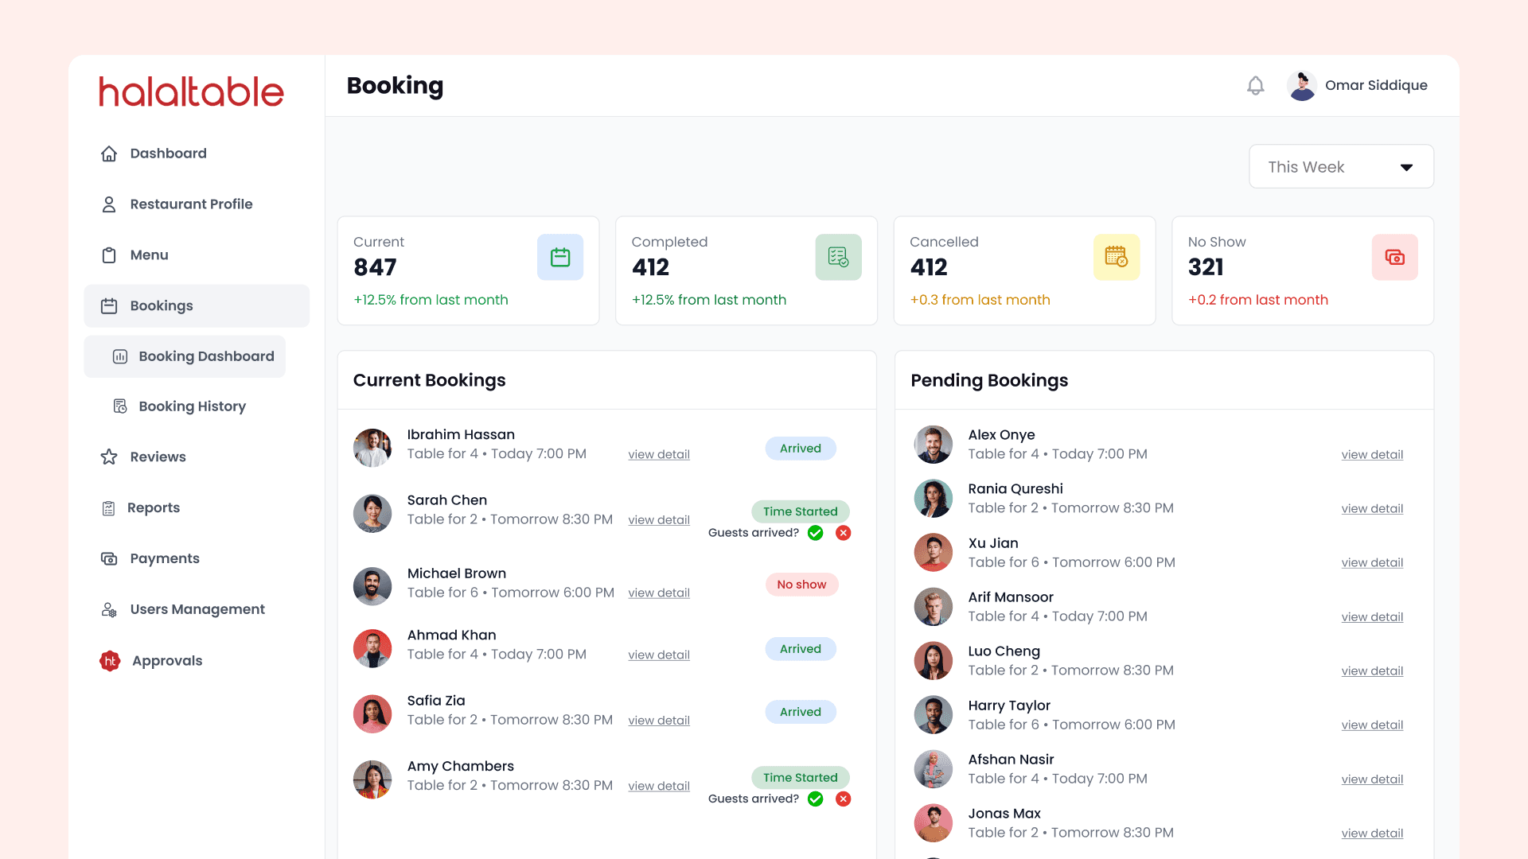This screenshot has height=859, width=1528.
Task: Click the Cancelled calendar icon
Action: (1116, 257)
